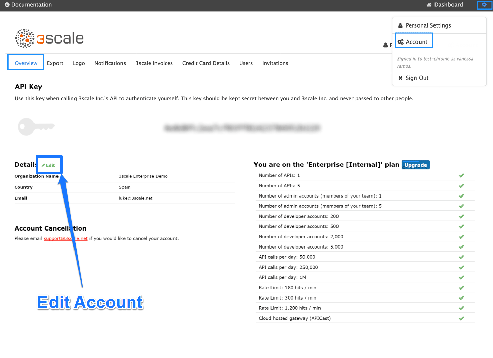Click the checkmark beside Rate Limit: 1,200 hits
The image size is (493, 358).
pyautogui.click(x=461, y=308)
